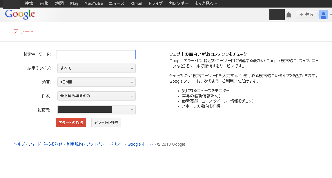Open the notifications bell icon
332x178 pixels.
click(x=289, y=15)
